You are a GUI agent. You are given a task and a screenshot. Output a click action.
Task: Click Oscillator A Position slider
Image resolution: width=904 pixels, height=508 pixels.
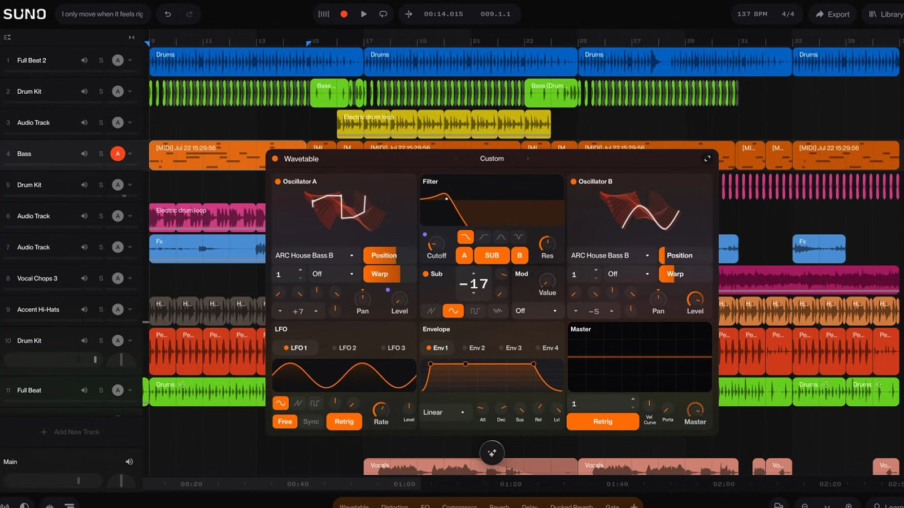pyautogui.click(x=389, y=256)
